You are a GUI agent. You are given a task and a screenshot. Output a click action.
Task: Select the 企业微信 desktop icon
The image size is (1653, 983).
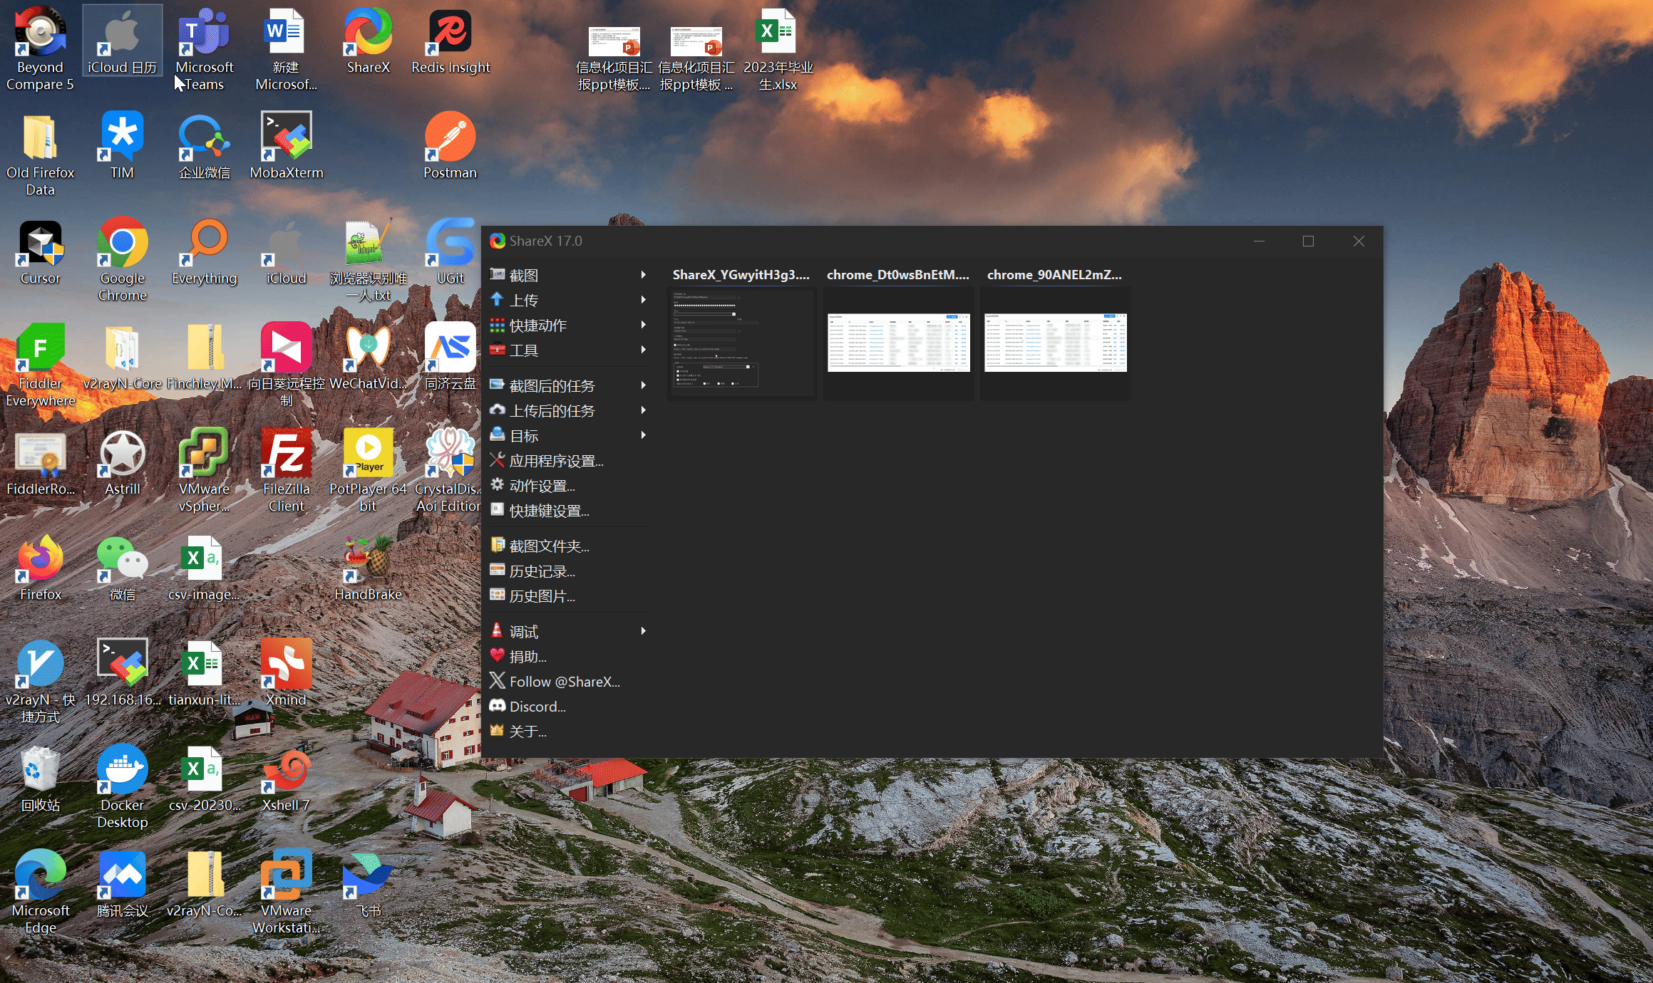[204, 145]
